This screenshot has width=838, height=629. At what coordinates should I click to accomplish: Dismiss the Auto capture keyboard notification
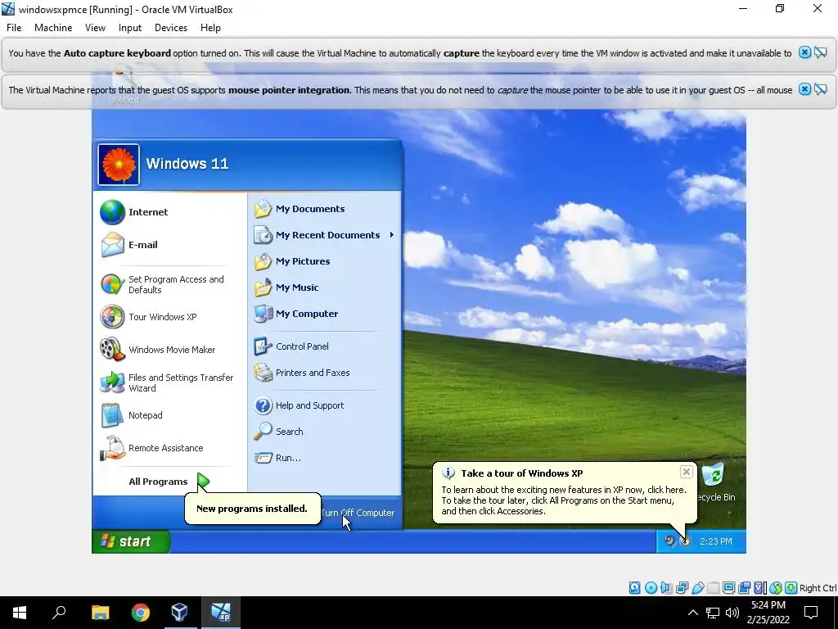click(x=804, y=52)
